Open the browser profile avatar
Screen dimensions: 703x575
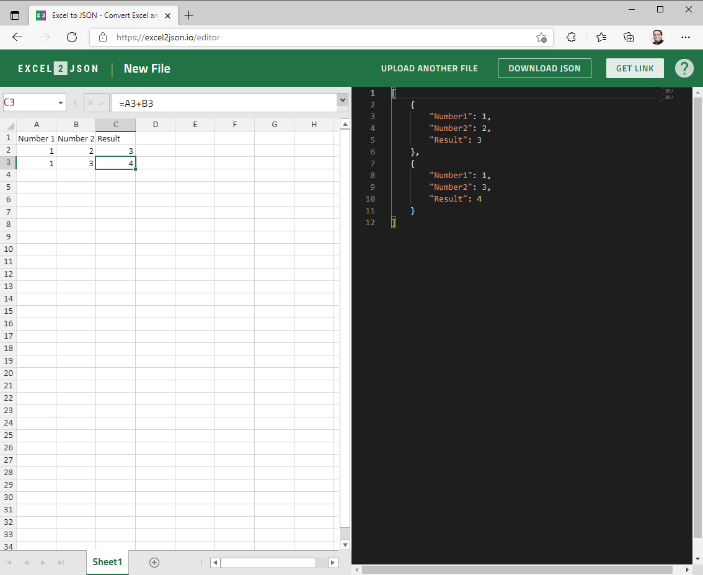click(657, 37)
